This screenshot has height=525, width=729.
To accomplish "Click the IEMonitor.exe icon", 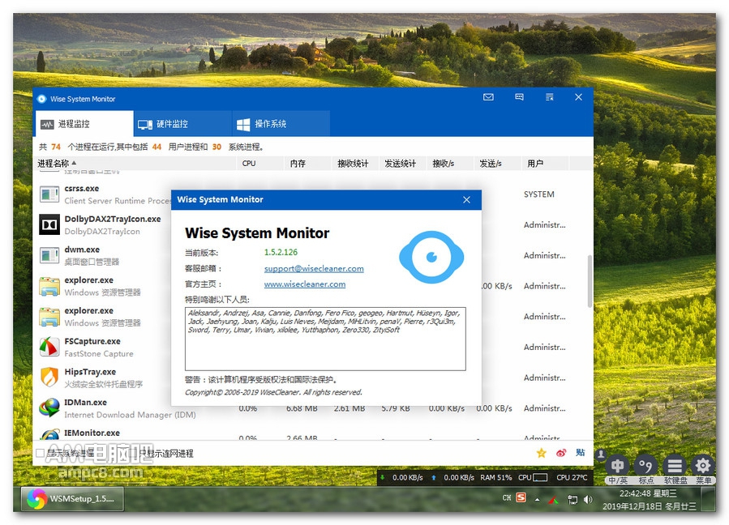I will coord(49,435).
